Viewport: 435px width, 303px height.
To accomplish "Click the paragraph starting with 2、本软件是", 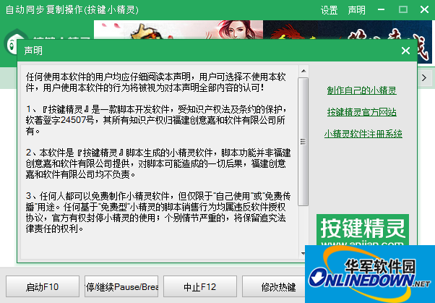I will click(x=158, y=163).
